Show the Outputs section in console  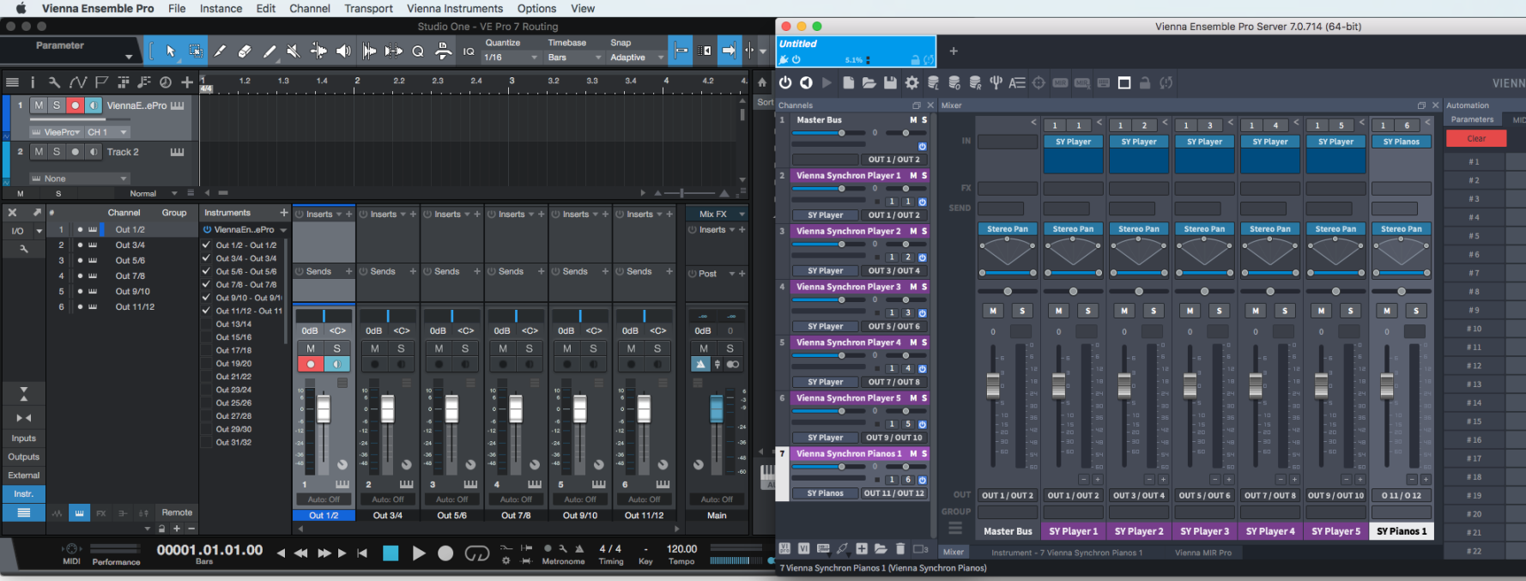23,457
